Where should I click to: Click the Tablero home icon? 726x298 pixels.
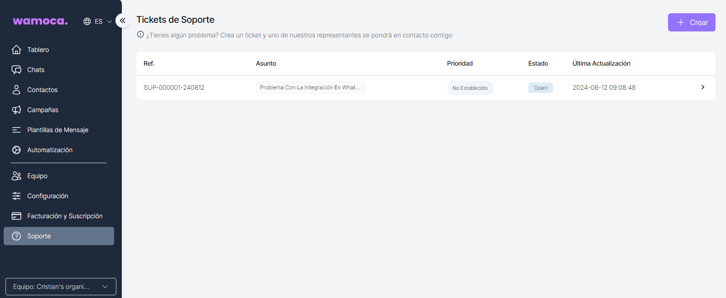16,50
